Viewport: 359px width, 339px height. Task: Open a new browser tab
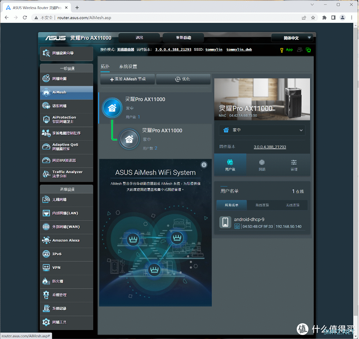pos(77,8)
